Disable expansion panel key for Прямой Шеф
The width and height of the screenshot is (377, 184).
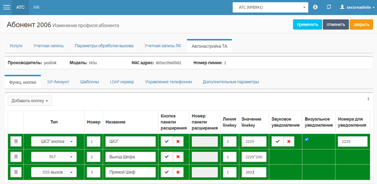click(x=178, y=172)
